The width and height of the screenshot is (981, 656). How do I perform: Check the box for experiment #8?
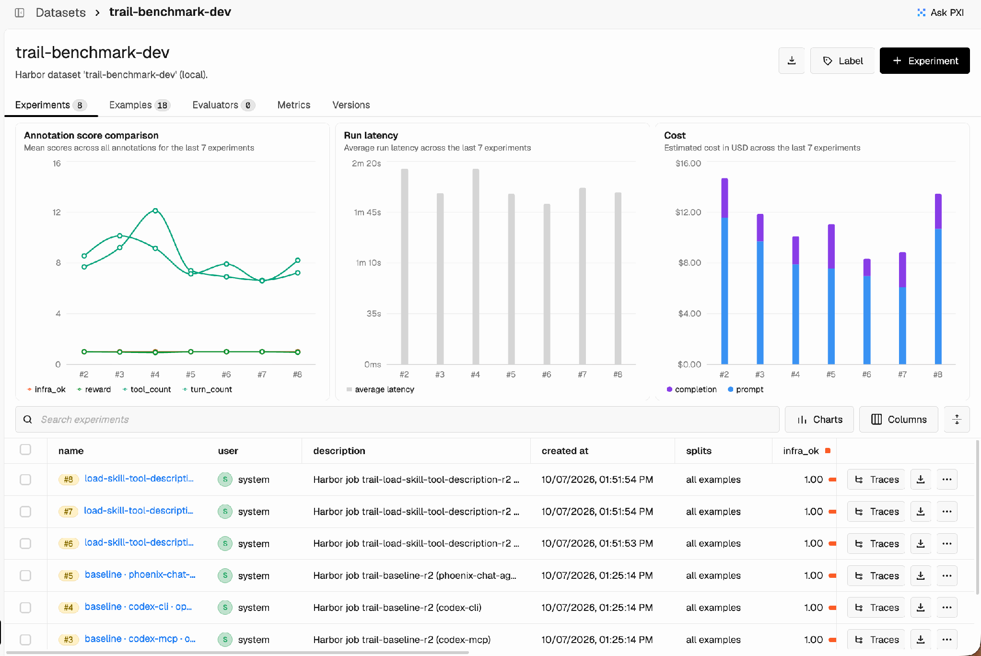[25, 480]
